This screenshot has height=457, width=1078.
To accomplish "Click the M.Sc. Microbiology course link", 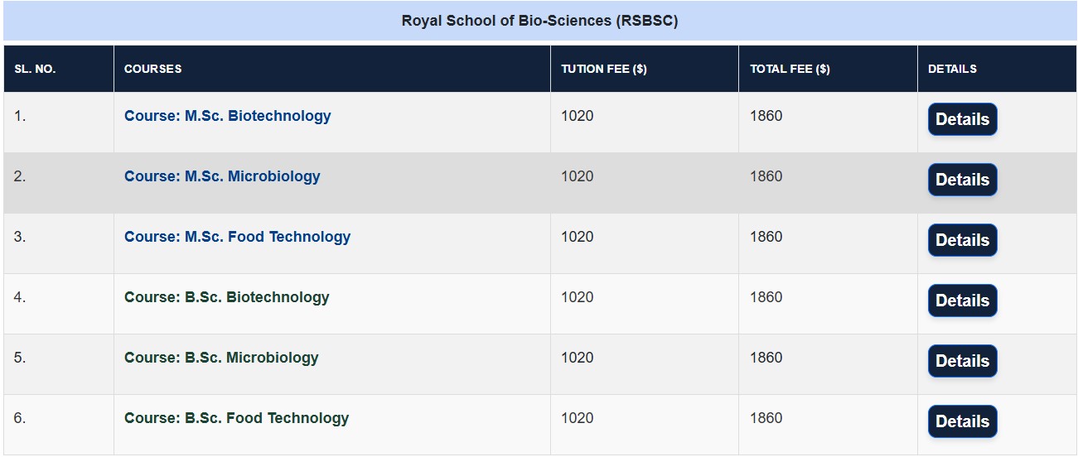I will tap(222, 176).
